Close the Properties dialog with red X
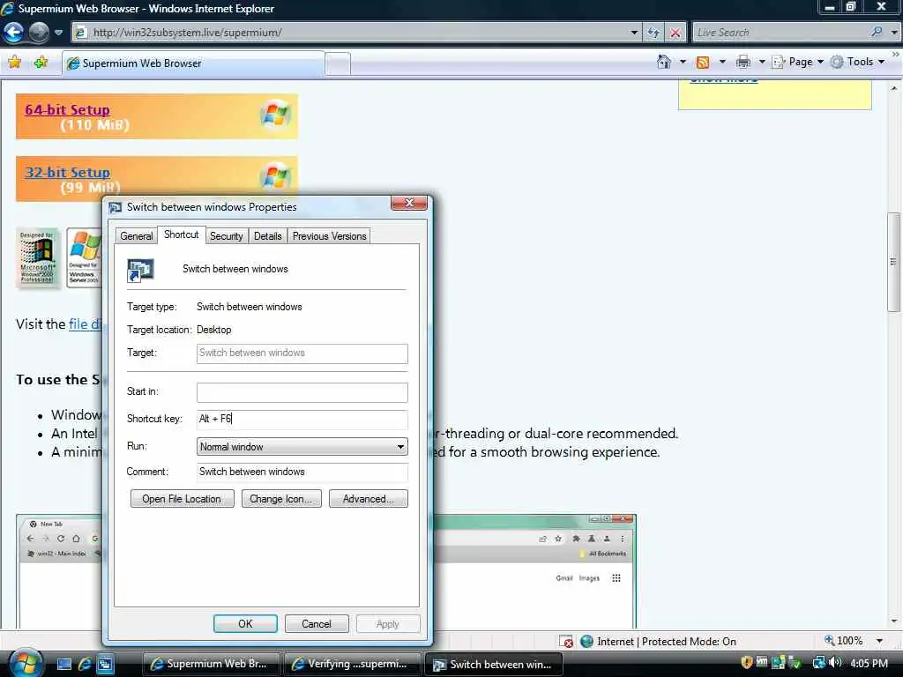 tap(409, 203)
